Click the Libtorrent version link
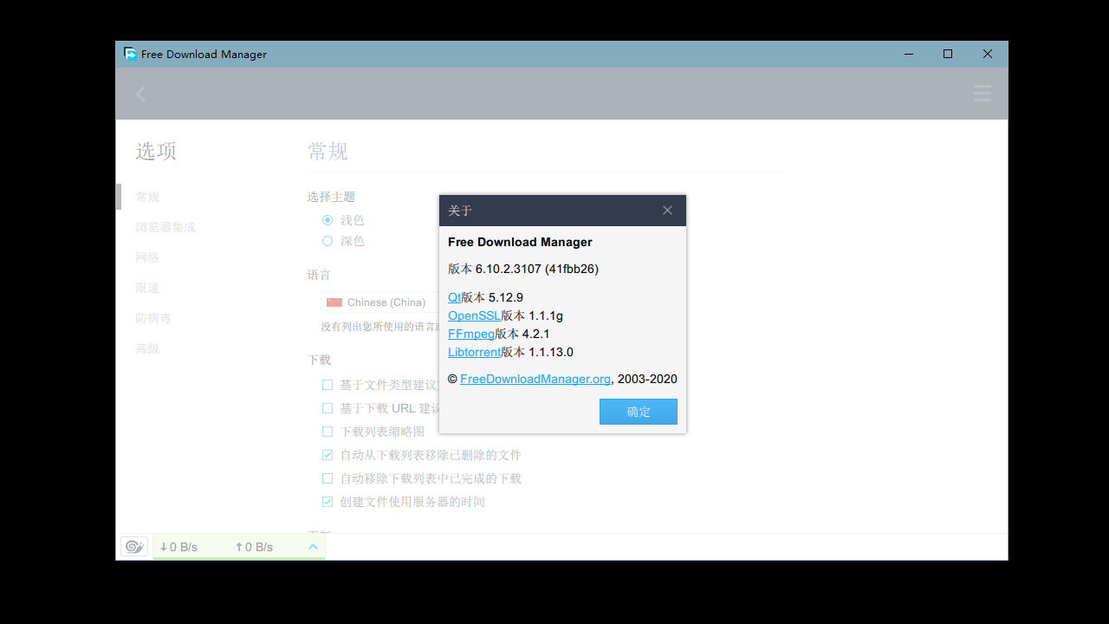The image size is (1109, 624). [x=475, y=352]
